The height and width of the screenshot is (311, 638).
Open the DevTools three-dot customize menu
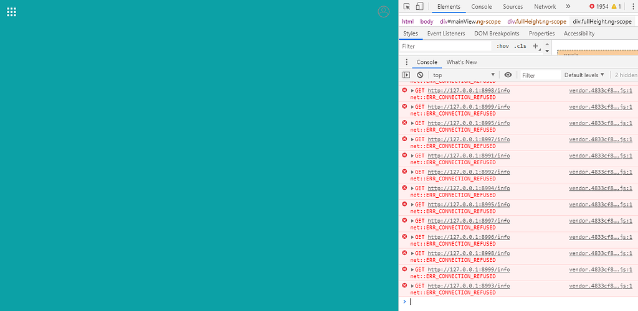633,6
